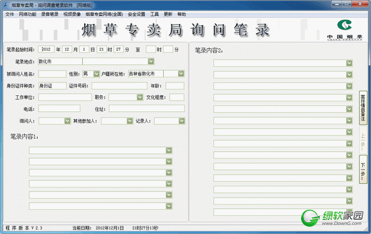Click the 户籍所在地 field showing 吉林省敦化市

tap(145, 74)
